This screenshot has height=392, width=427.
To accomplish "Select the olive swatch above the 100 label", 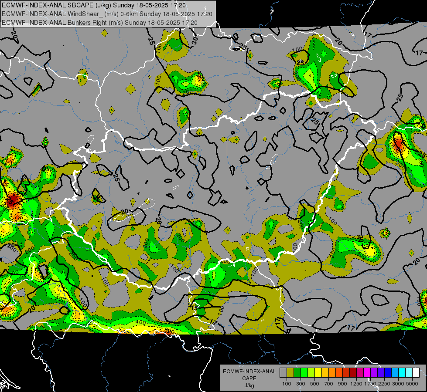I will [x=290, y=373].
